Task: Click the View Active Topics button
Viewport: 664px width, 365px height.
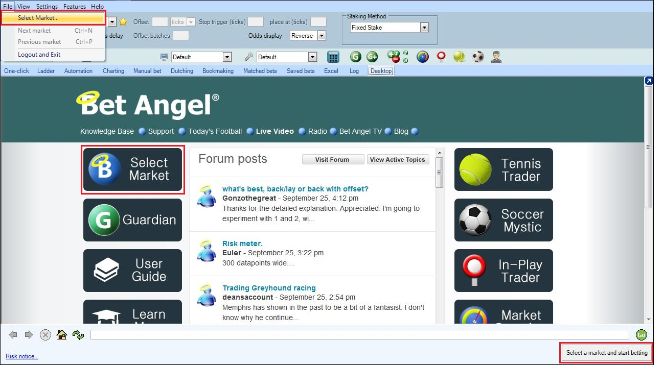Action: click(398, 160)
